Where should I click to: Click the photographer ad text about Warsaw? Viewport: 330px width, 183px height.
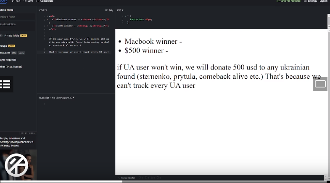point(17,142)
